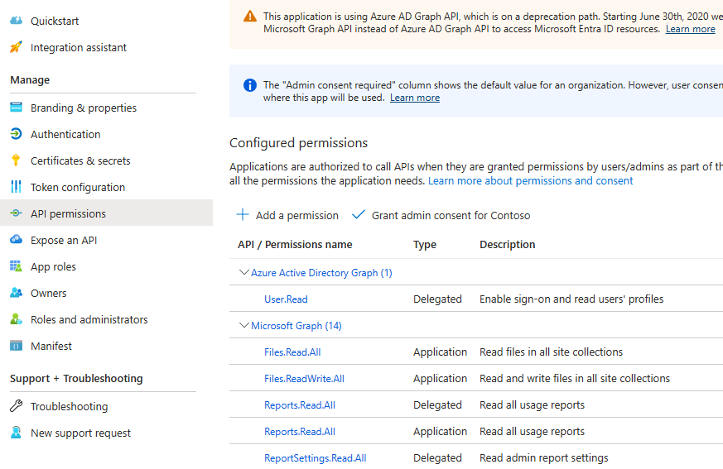Click the Configured permissions heading
Screen dimensions: 723x469
coord(298,143)
